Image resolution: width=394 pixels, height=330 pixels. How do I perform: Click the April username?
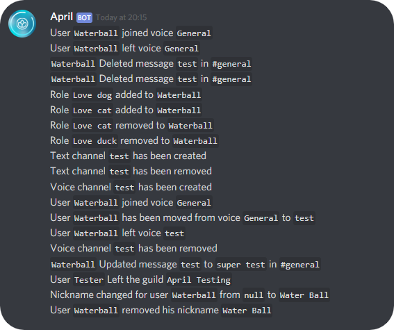pyautogui.click(x=62, y=17)
